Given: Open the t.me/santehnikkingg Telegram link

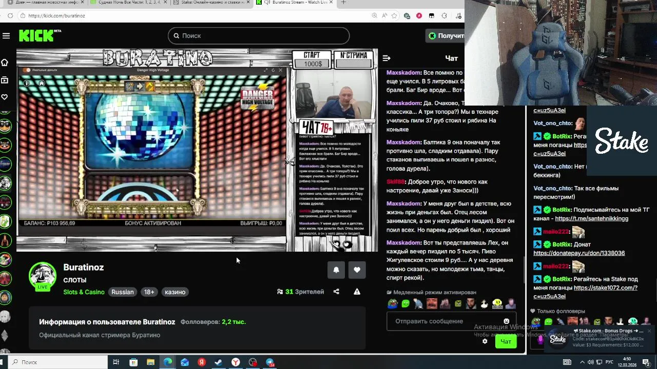Looking at the screenshot, I should click(591, 218).
